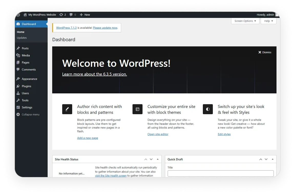This screenshot has width=295, height=195.
Task: Open the Settings menu label
Action: pyautogui.click(x=27, y=107)
